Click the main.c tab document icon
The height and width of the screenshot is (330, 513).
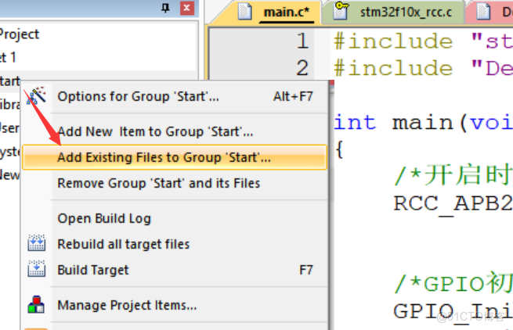point(245,12)
